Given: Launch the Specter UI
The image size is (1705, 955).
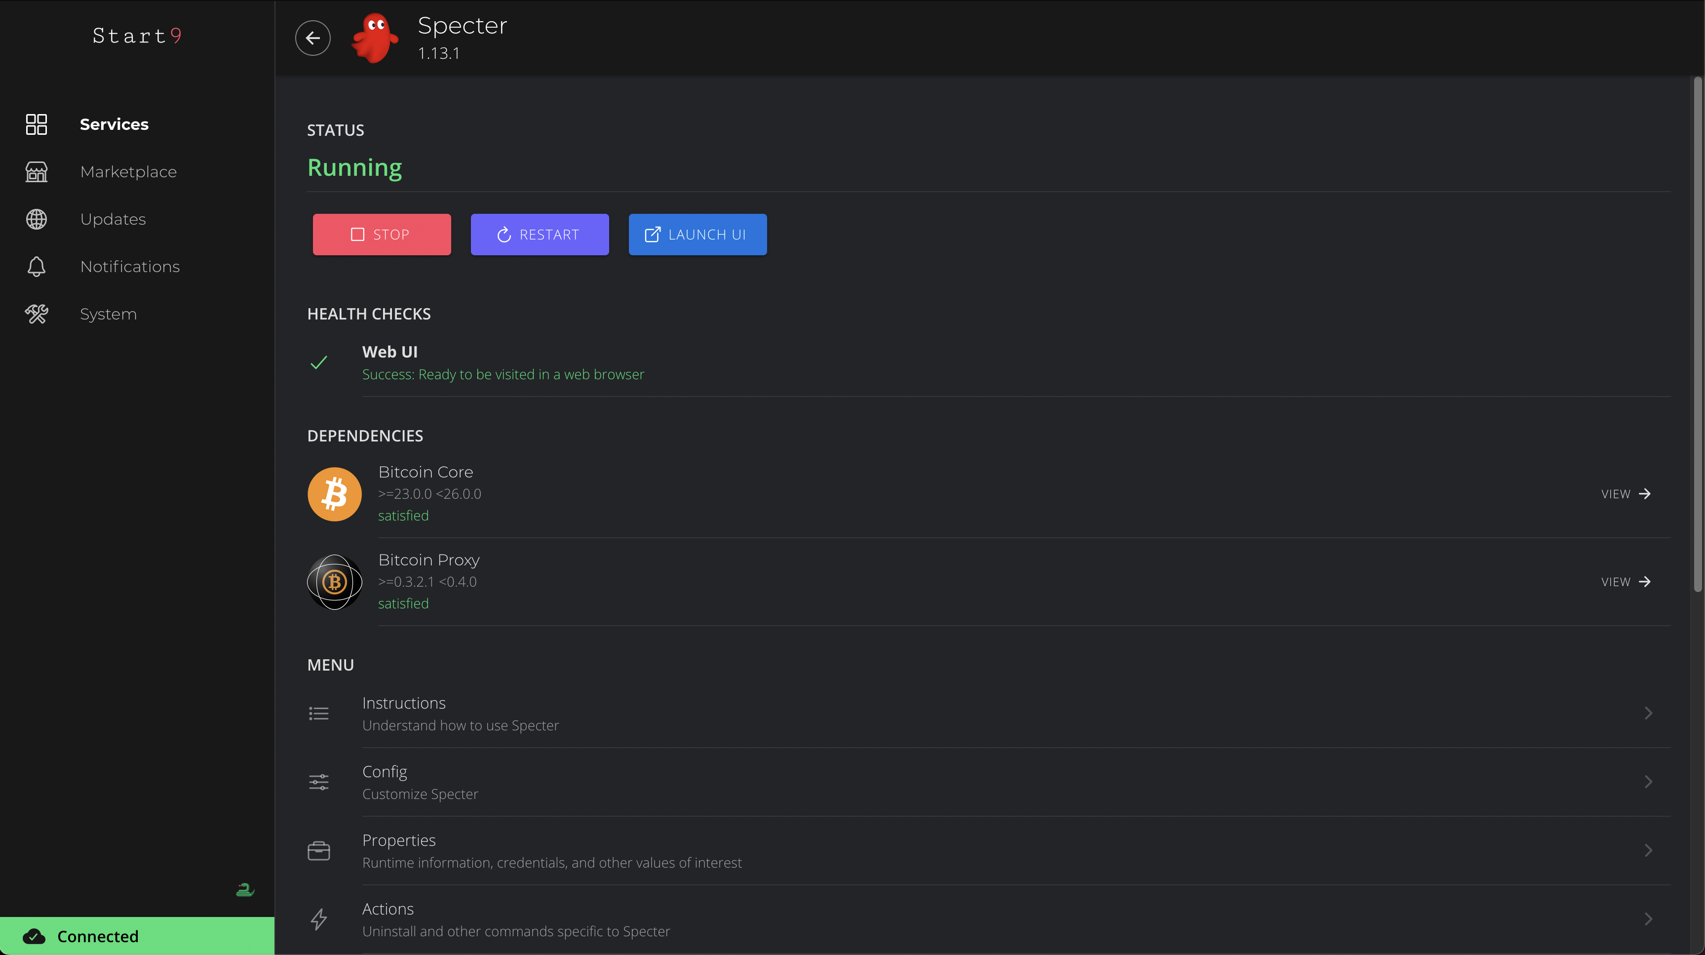Looking at the screenshot, I should 697,235.
